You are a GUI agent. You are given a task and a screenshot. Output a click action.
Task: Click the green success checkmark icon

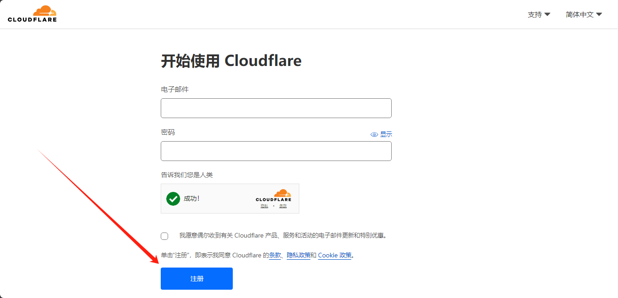coord(173,199)
